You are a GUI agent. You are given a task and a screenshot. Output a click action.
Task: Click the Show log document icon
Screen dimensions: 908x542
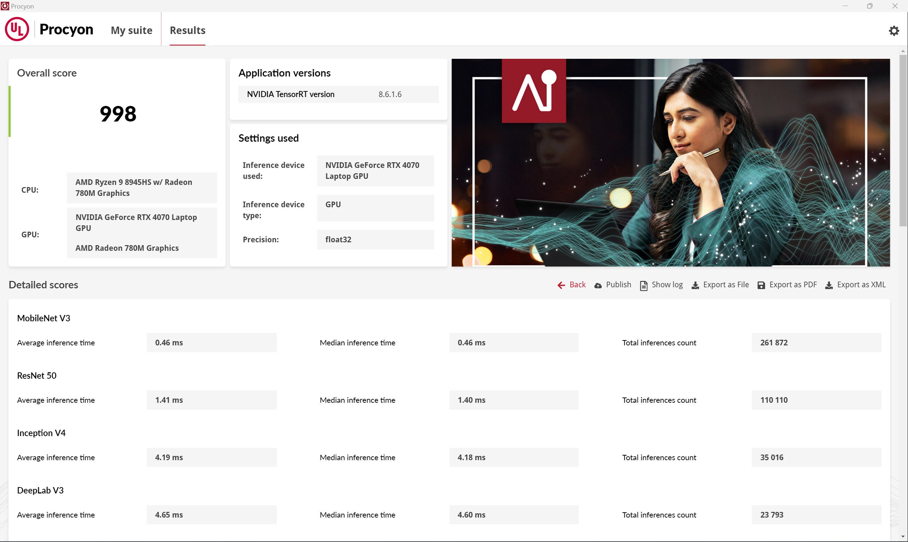click(x=644, y=286)
